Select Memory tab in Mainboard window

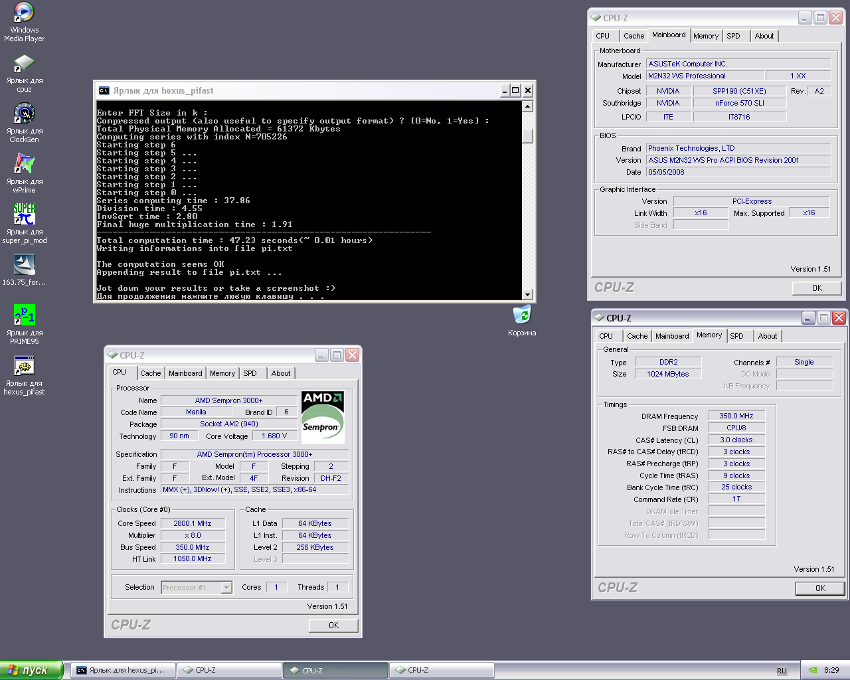pos(706,36)
